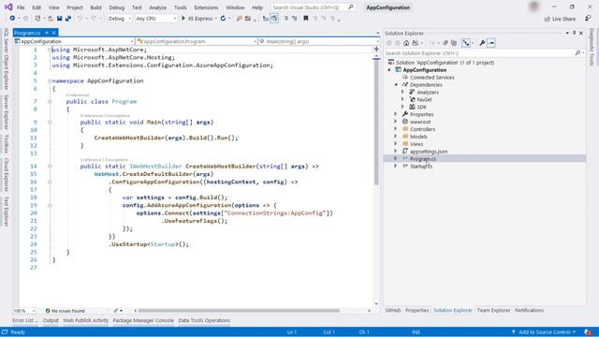Toggle the highlighted Solution Explorer toolbar button left of the wrench
This screenshot has height=337, width=599.
click(x=466, y=43)
